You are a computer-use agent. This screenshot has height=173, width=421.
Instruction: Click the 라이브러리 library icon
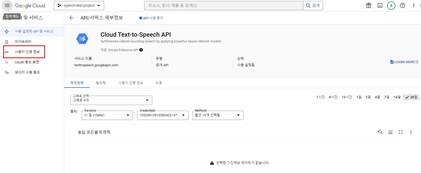point(7,42)
